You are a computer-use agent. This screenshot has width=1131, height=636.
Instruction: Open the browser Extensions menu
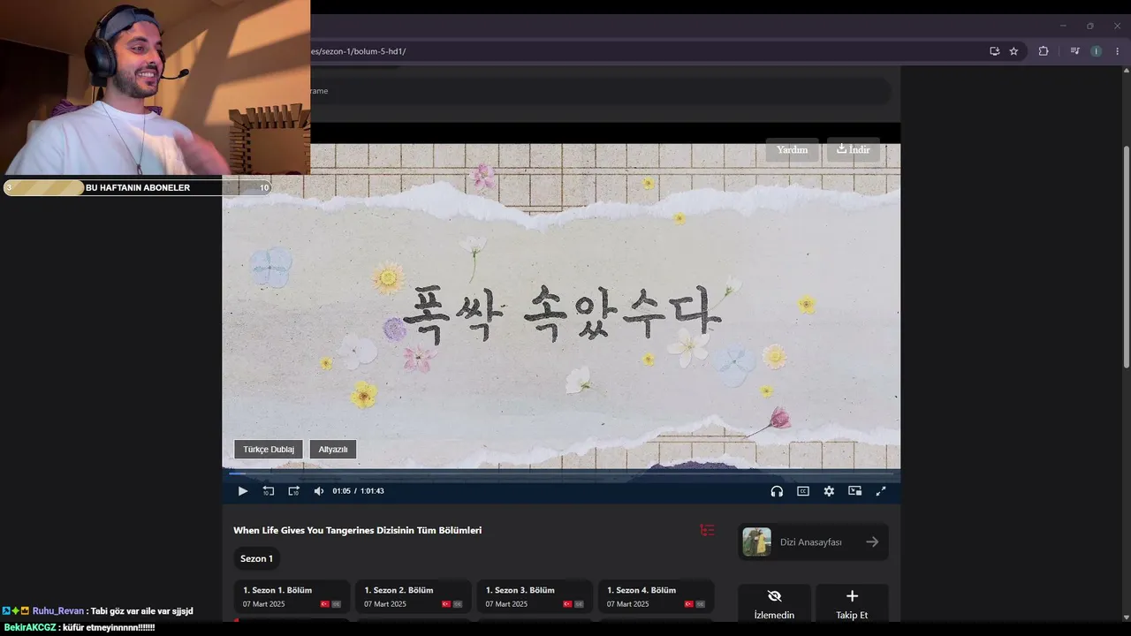click(x=1044, y=51)
